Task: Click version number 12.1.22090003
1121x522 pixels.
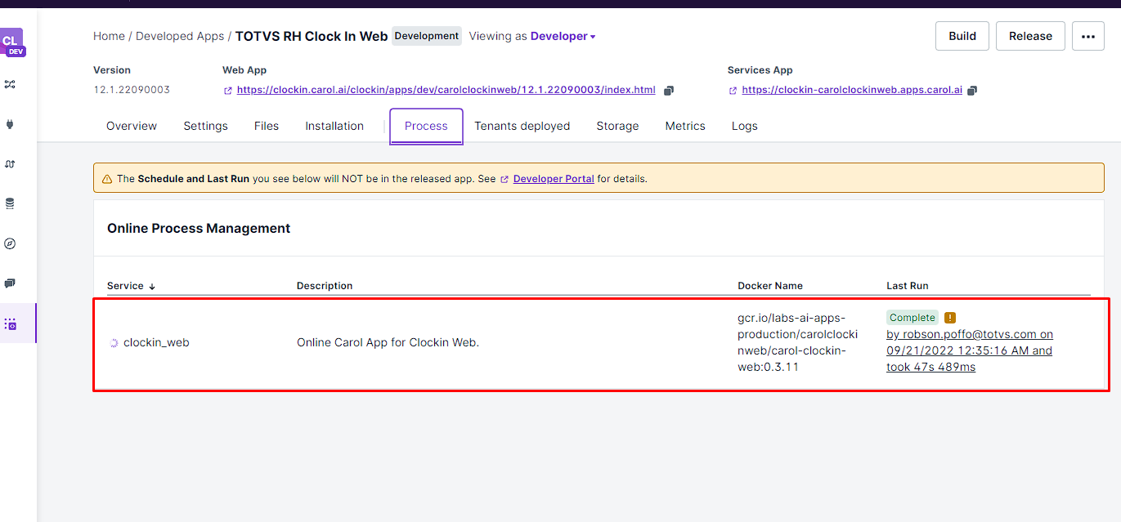Action: click(x=132, y=90)
